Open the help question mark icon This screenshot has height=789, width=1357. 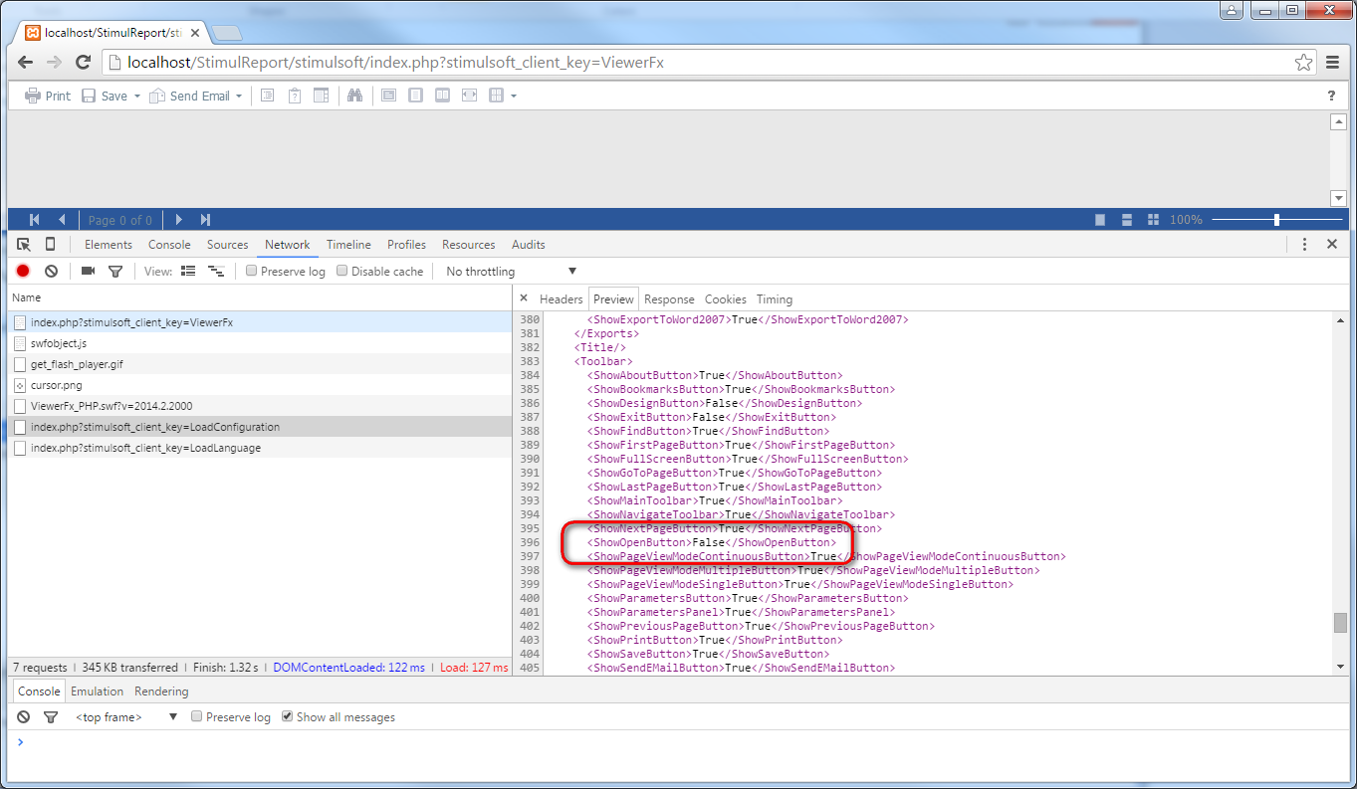tap(1331, 96)
